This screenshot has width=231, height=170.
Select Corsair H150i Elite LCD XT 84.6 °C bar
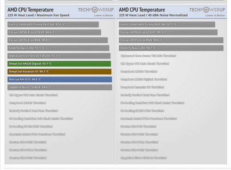54,32
